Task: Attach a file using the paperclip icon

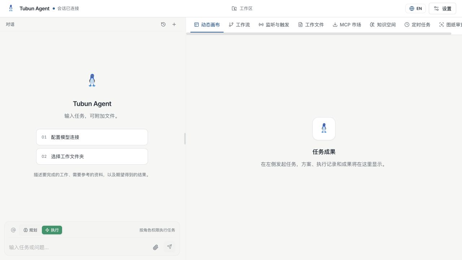Action: [x=156, y=247]
